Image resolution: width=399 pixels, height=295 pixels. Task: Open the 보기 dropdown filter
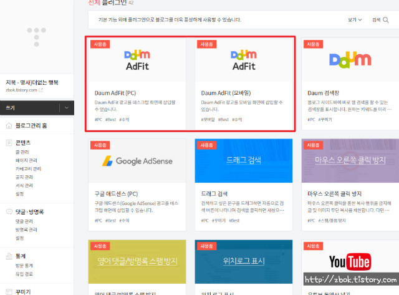click(355, 20)
